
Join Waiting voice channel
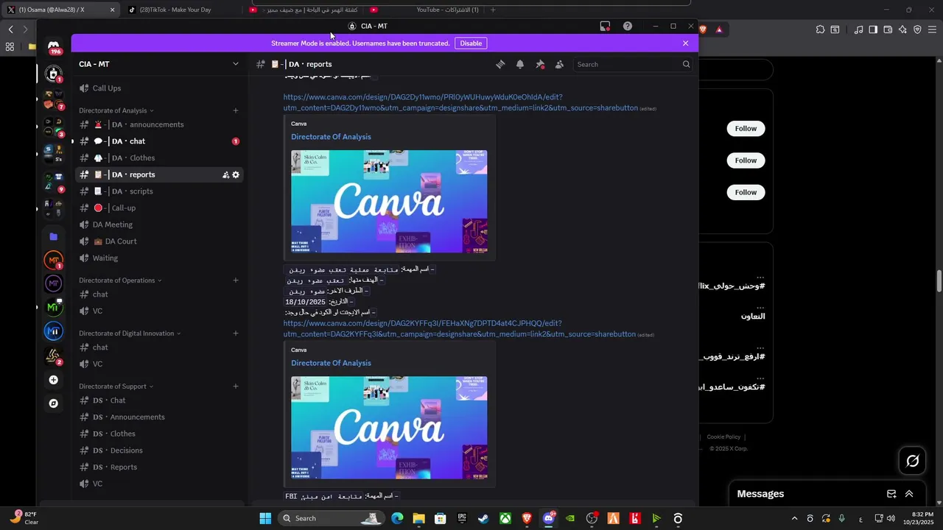158,258
